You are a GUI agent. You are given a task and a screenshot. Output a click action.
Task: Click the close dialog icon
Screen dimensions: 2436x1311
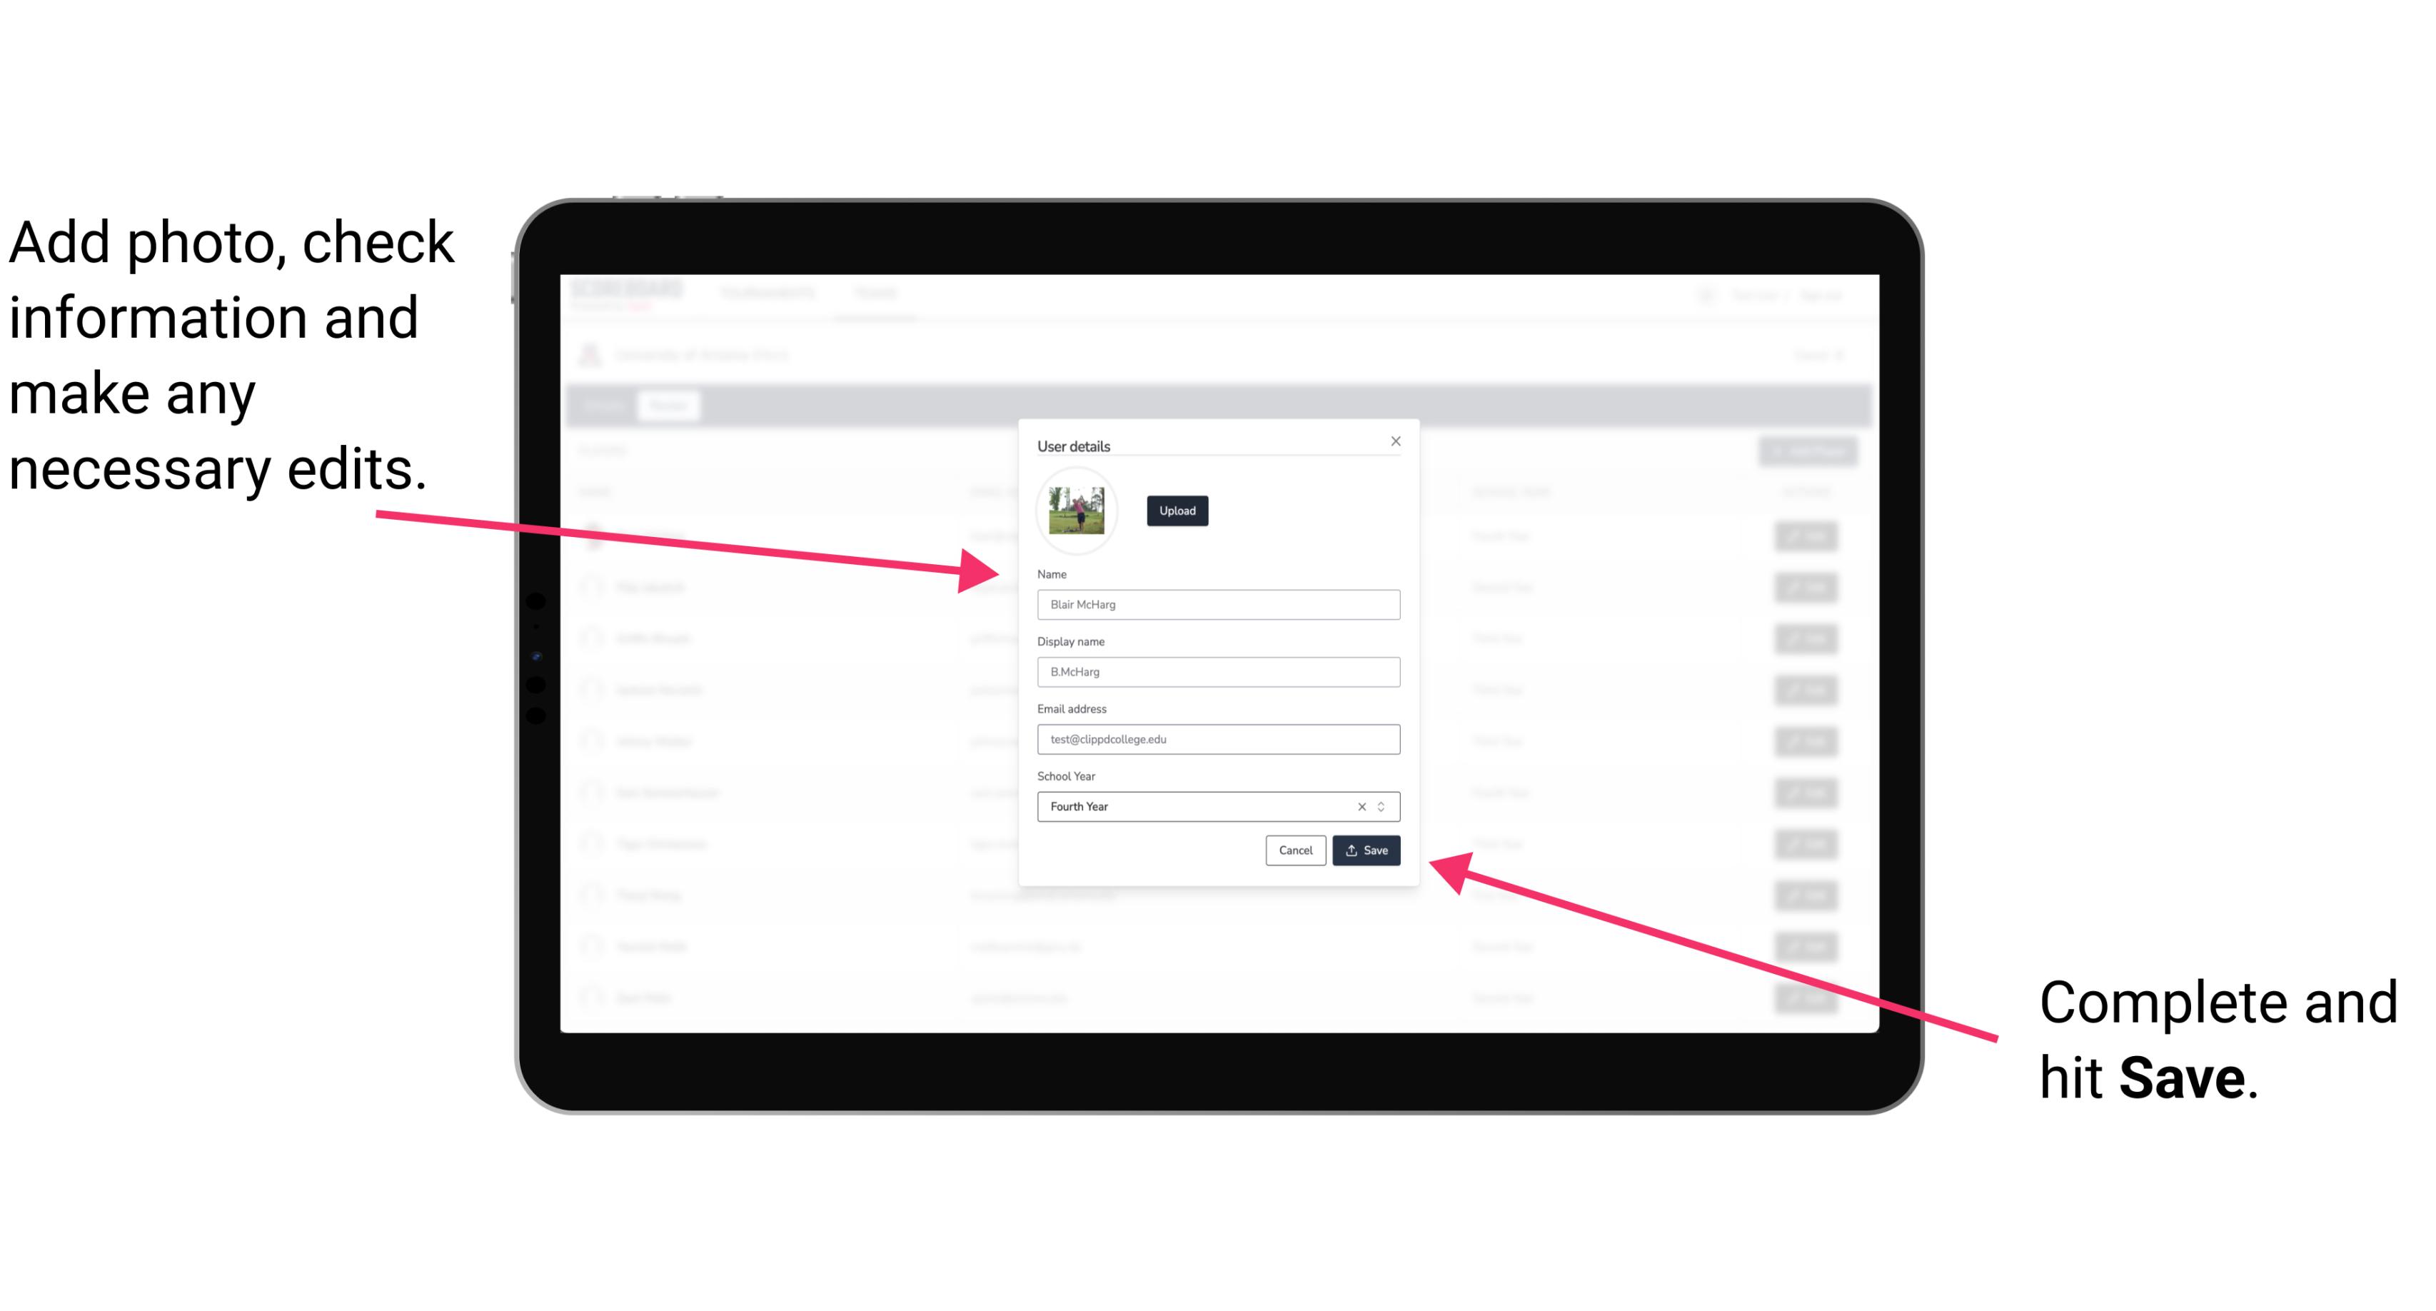click(x=1395, y=441)
